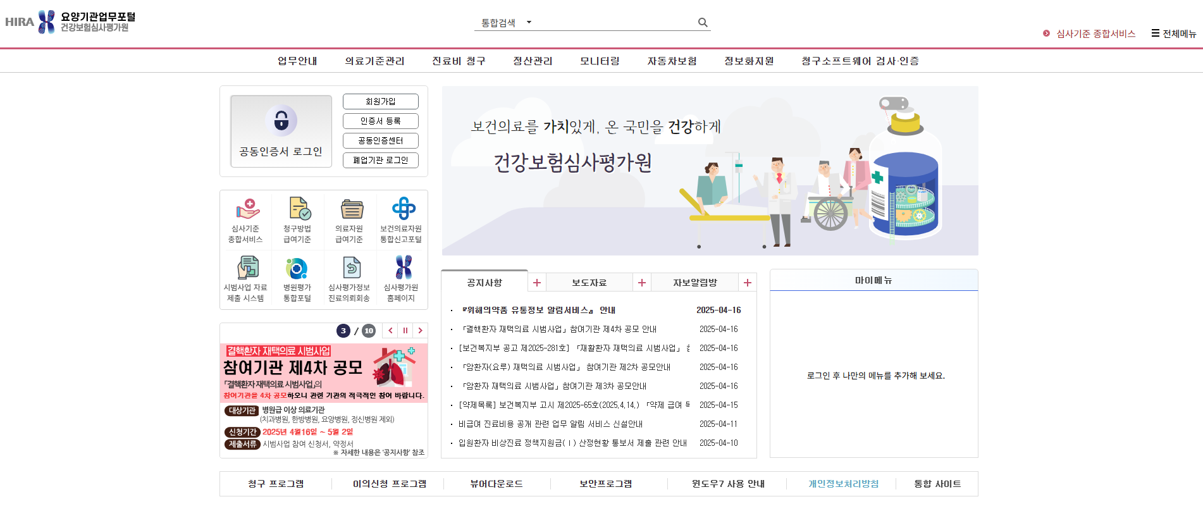Image resolution: width=1203 pixels, height=511 pixels.
Task: Open the 뷰어다운로드 footer link
Action: 497,484
